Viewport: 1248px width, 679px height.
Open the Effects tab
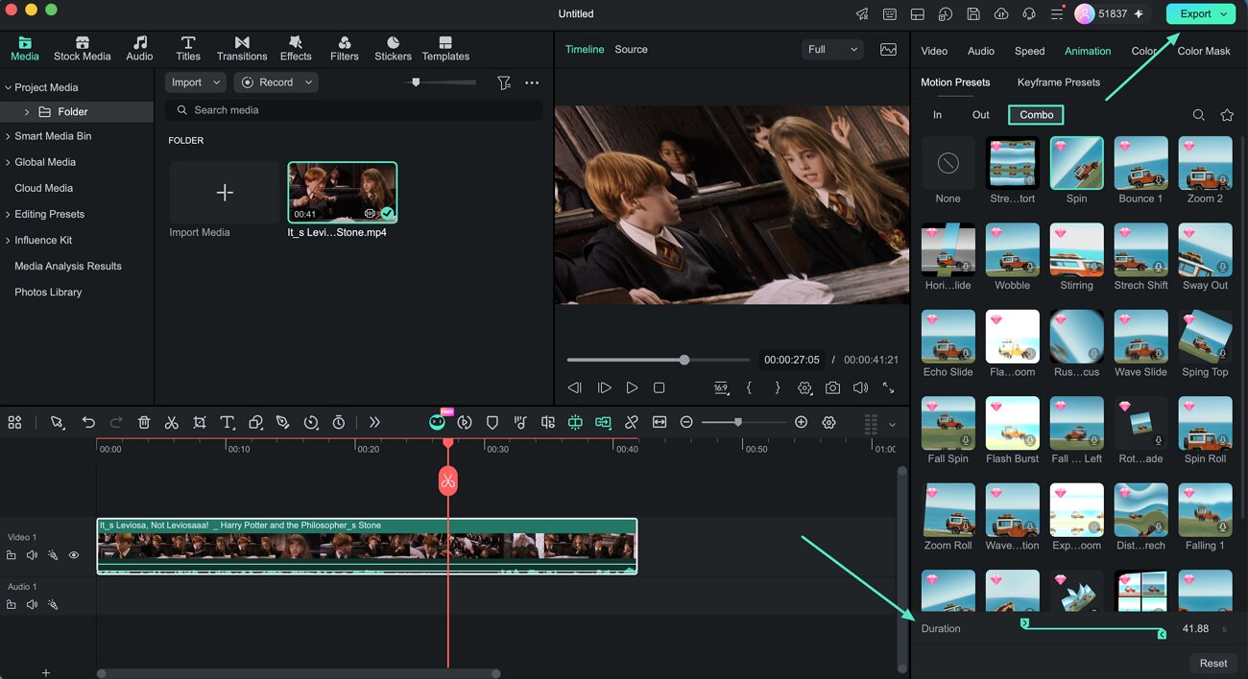296,49
